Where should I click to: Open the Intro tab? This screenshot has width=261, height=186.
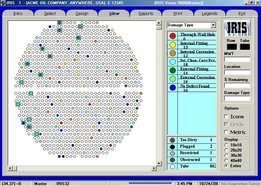tap(18, 13)
